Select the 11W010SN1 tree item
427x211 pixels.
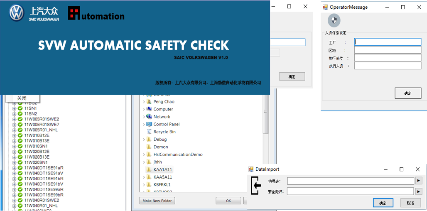pos(37,146)
